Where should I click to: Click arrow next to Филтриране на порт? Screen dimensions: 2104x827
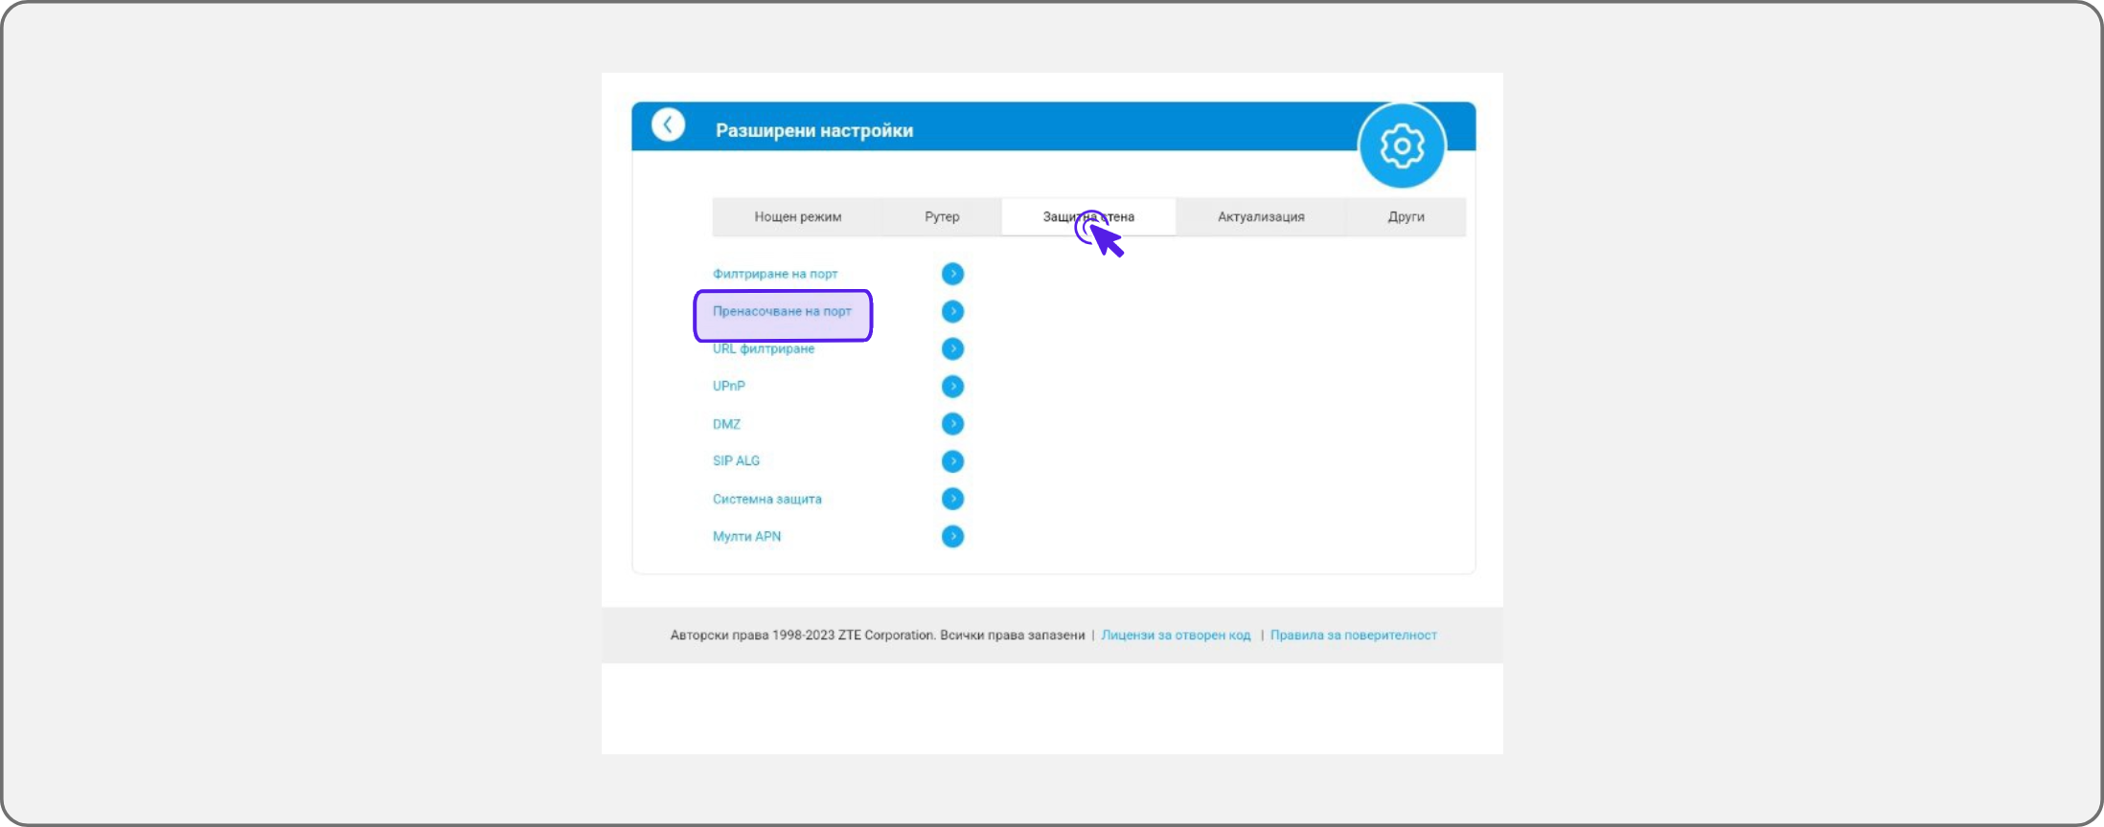952,274
